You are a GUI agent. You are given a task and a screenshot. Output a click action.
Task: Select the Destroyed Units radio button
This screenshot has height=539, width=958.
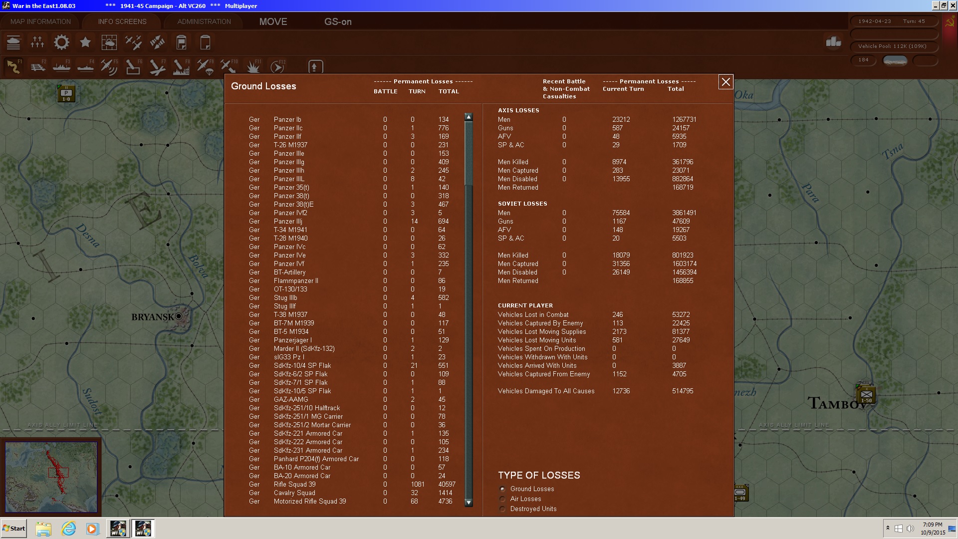pos(502,509)
